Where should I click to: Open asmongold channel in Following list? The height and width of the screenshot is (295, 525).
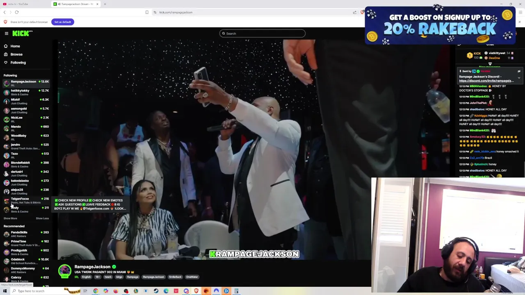[26, 110]
